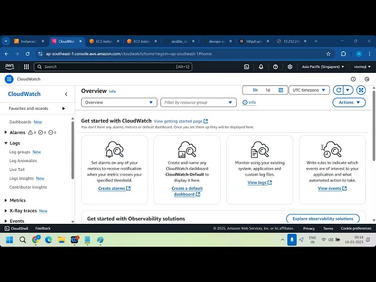
Task: Select the 3h time range
Action: (x=255, y=90)
